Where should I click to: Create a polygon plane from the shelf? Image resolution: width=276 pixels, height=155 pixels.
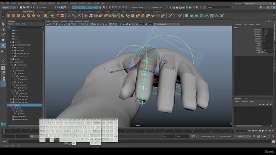pos(34,16)
